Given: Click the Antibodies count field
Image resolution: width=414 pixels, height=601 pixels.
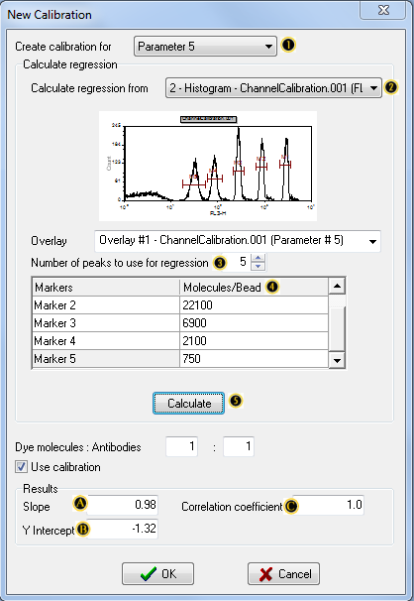Looking at the screenshot, I should tap(239, 446).
